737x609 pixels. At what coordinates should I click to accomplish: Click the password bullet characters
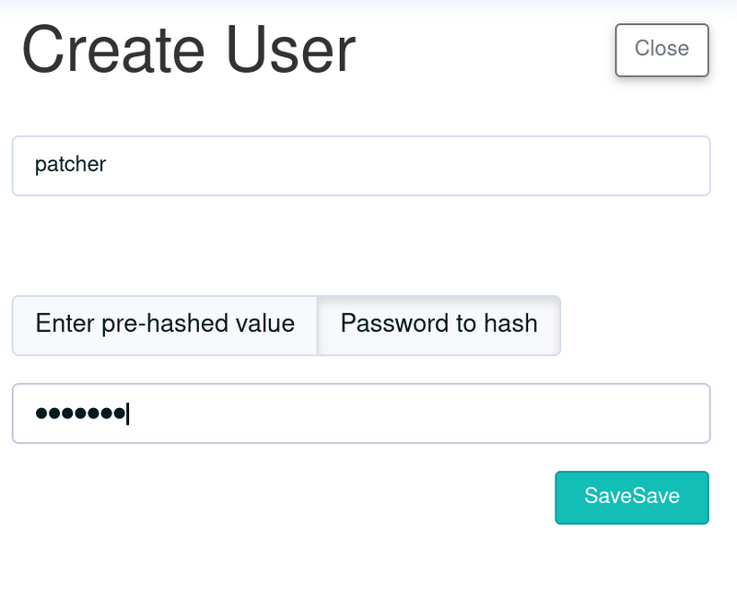click(x=80, y=414)
